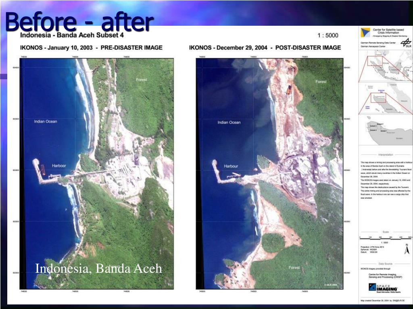Click 'German Aerospace Center' text
Image resolution: width=413 pixels, height=309 pixels.
coord(373,46)
